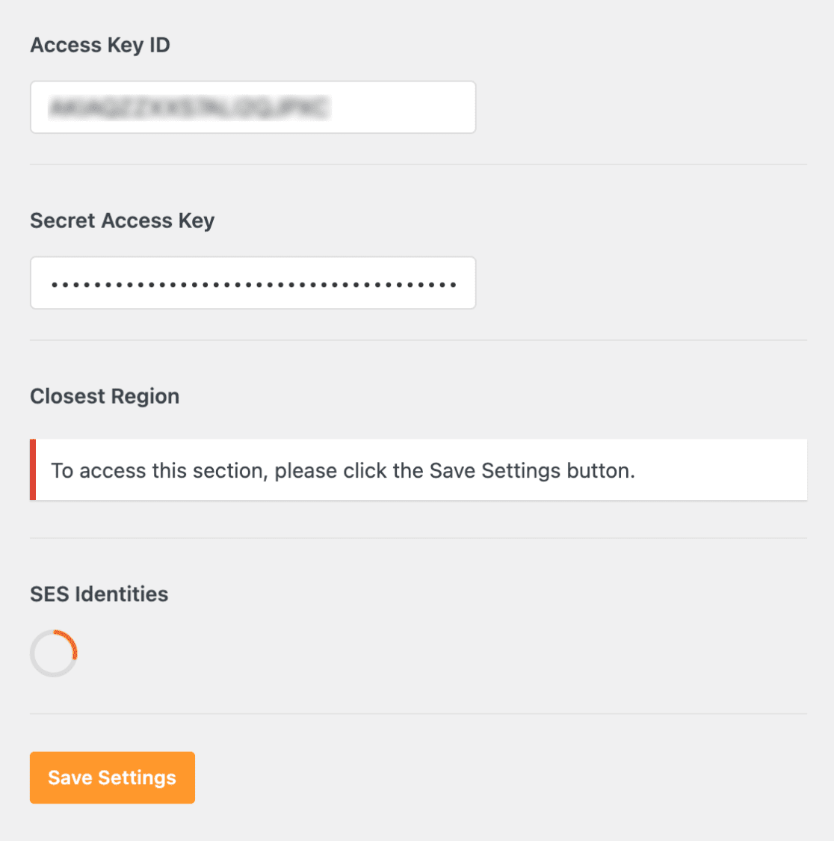Click the word 'Settings' on the orange button
This screenshot has width=834, height=841.
[137, 777]
